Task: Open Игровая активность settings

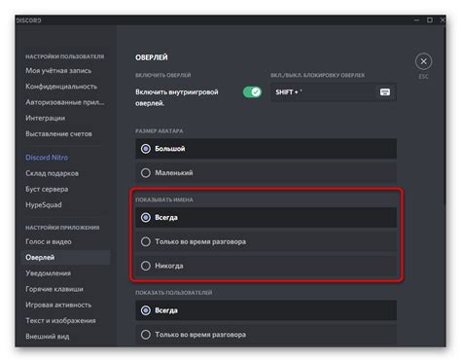Action: [58, 305]
